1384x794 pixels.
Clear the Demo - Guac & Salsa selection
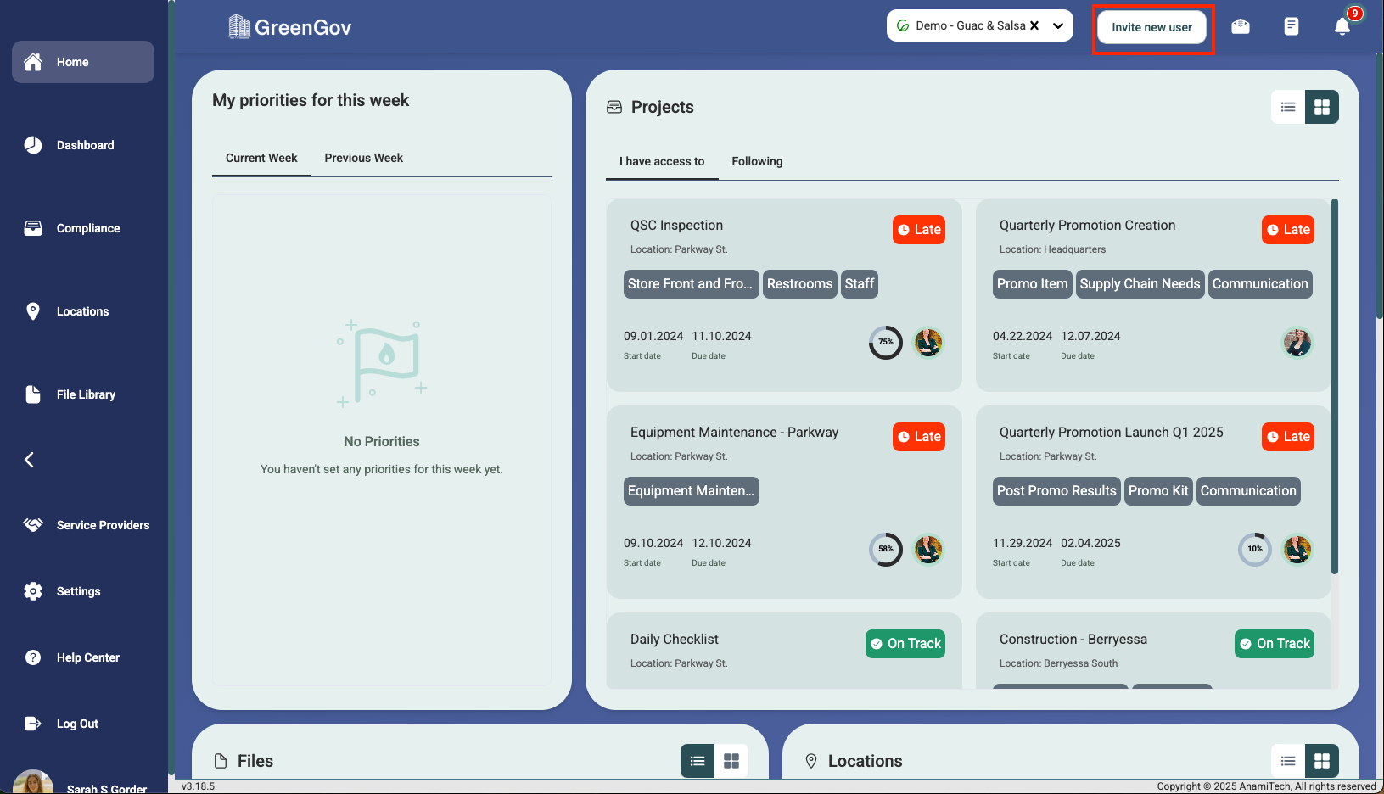[1034, 25]
